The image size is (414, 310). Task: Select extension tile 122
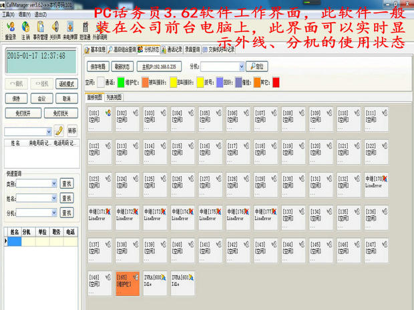[377, 152]
